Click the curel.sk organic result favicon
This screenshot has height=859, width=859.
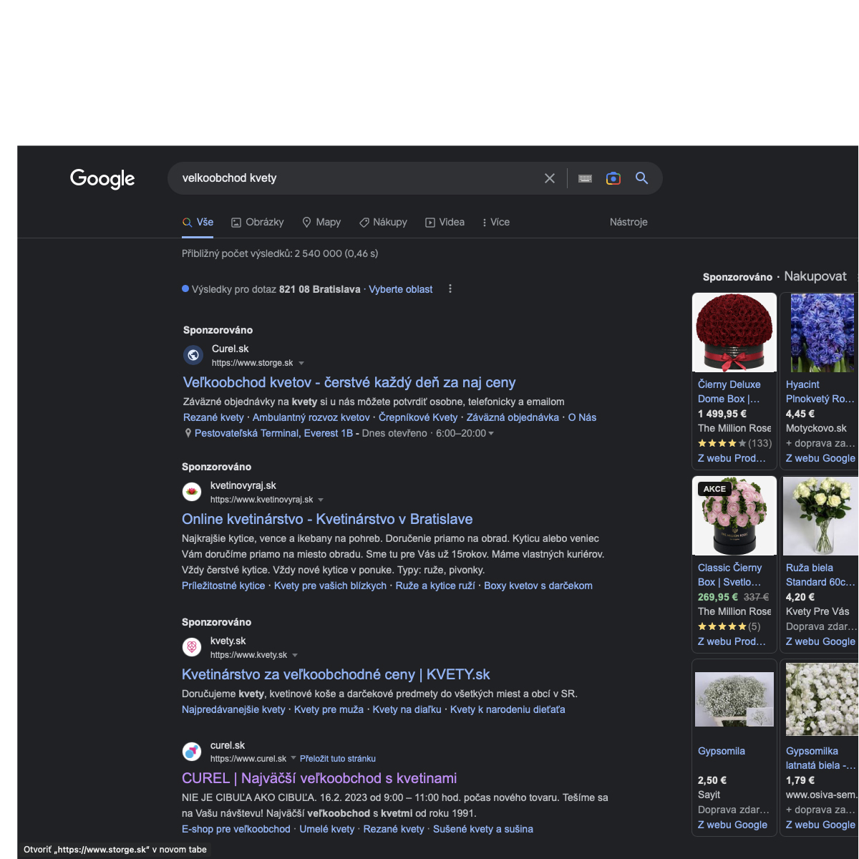tap(192, 752)
